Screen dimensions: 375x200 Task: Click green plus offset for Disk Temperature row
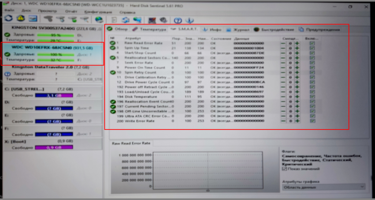coord(297,97)
